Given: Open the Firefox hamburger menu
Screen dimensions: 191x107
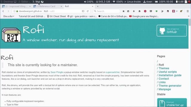Looking at the screenshot, I should (x=188, y=11).
